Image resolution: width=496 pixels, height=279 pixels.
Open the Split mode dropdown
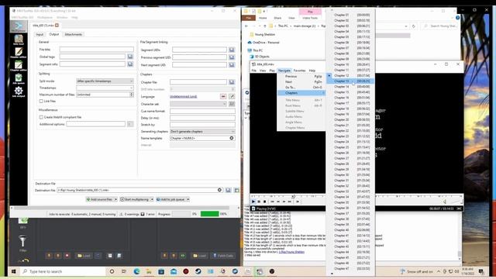click(105, 81)
